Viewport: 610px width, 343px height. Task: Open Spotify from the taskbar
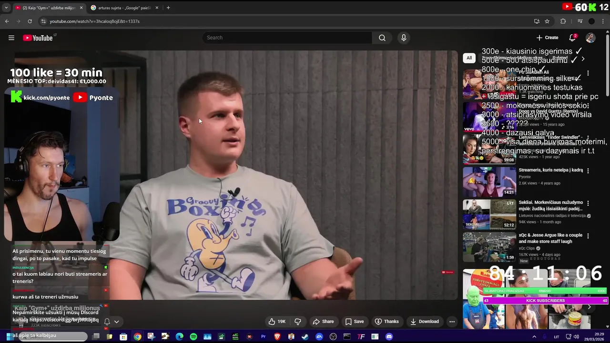193,337
